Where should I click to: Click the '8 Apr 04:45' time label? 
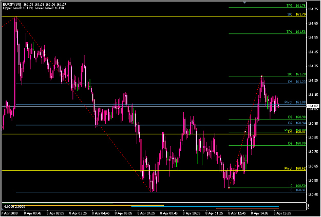coord(101,213)
